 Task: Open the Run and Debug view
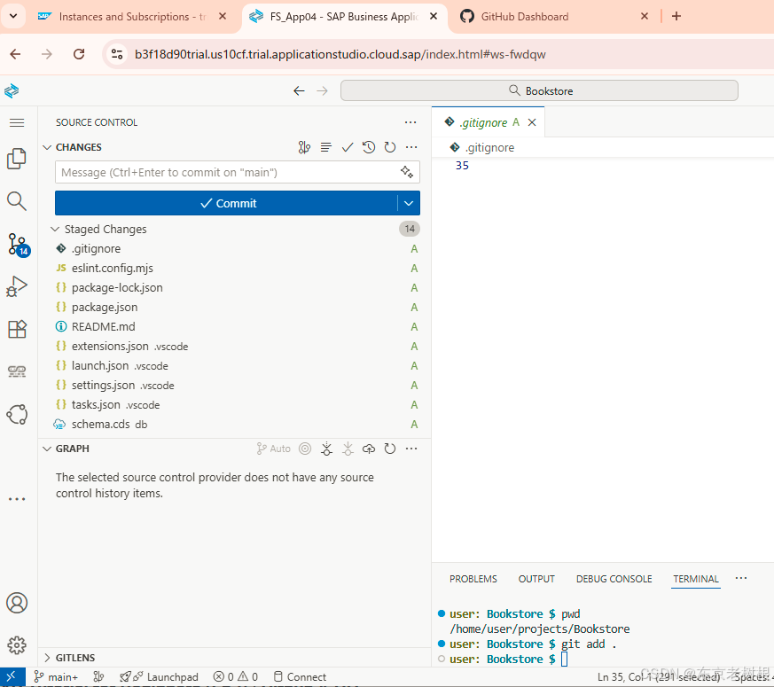17,286
